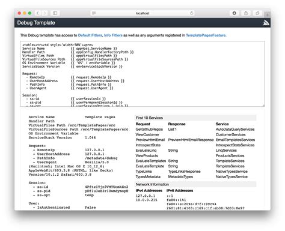Open Reader view icon in address bar
The width and height of the screenshot is (285, 231).
click(x=94, y=13)
